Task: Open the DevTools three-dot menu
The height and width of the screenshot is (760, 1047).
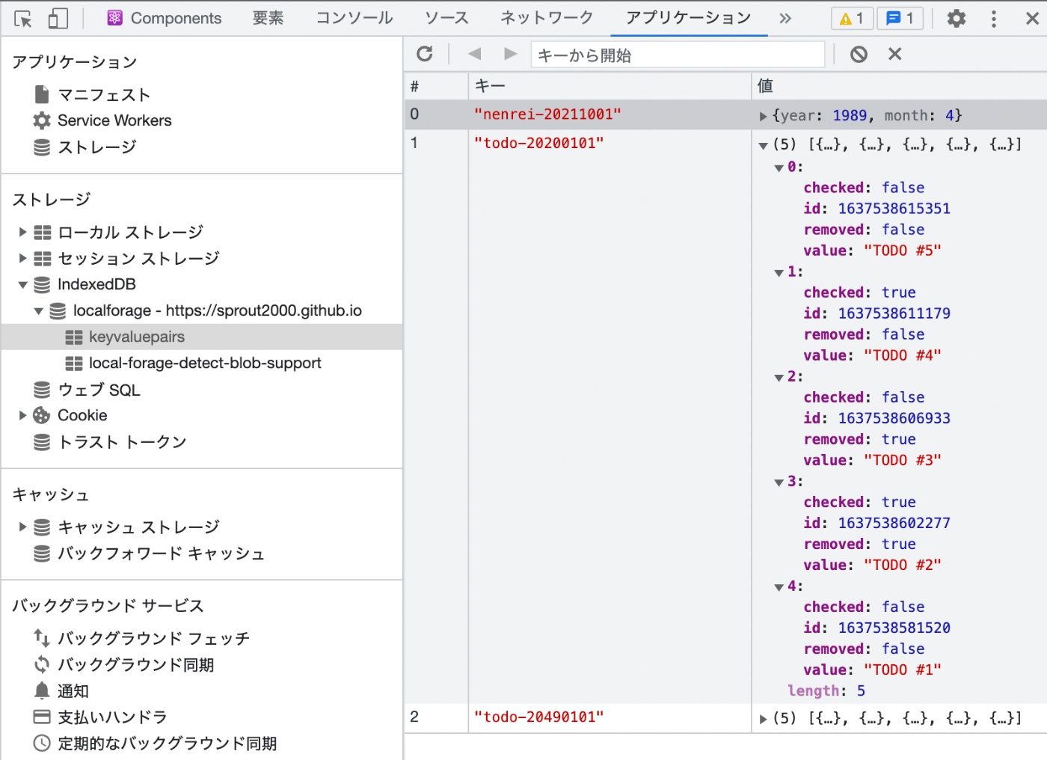Action: [994, 19]
